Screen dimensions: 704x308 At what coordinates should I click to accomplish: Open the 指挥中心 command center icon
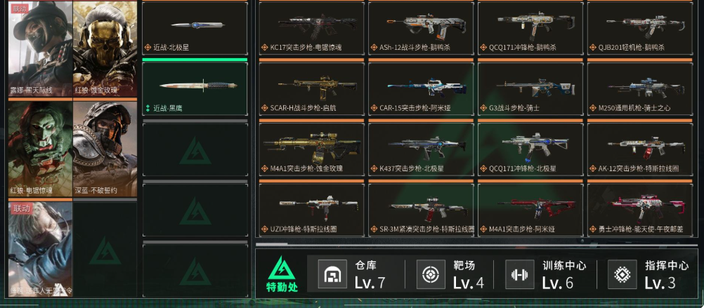622,274
